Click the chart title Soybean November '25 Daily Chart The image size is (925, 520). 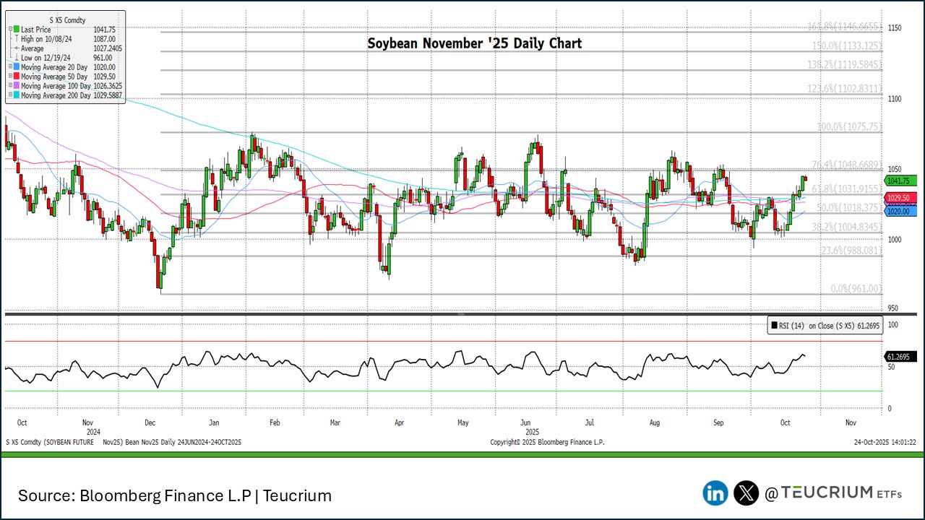[x=474, y=43]
